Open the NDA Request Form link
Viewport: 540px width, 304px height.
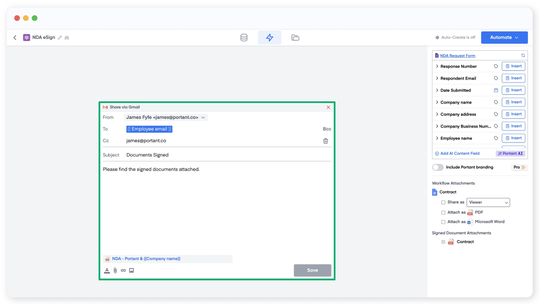click(457, 56)
